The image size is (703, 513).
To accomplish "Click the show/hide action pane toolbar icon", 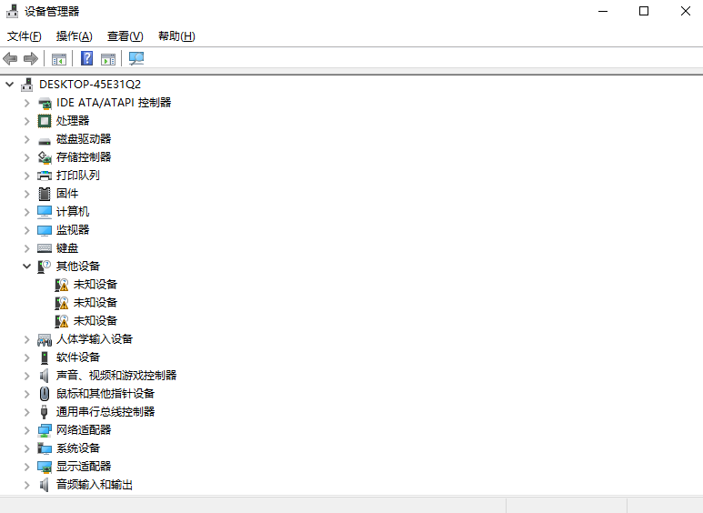I will pyautogui.click(x=108, y=59).
